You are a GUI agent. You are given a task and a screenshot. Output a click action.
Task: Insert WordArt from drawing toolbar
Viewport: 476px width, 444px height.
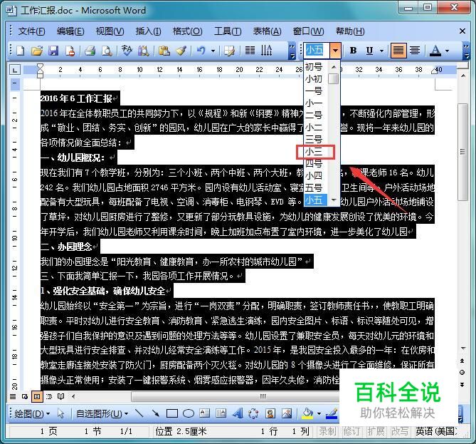click(x=238, y=413)
